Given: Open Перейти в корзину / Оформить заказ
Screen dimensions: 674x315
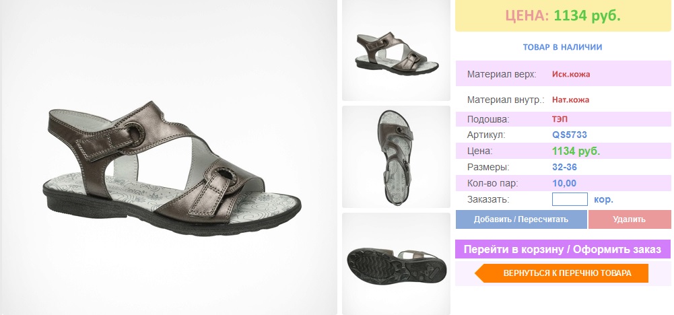Looking at the screenshot, I should point(563,249).
